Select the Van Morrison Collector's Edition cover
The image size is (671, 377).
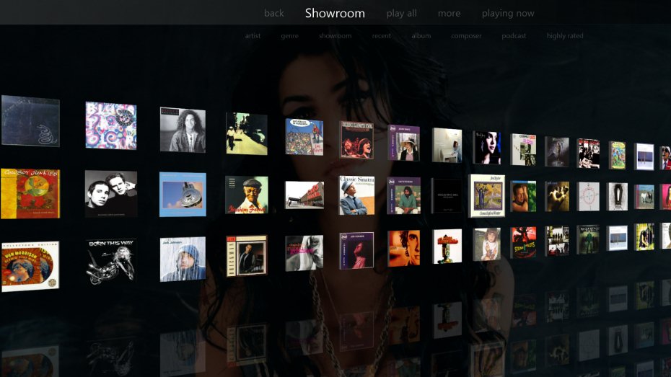pyautogui.click(x=30, y=266)
